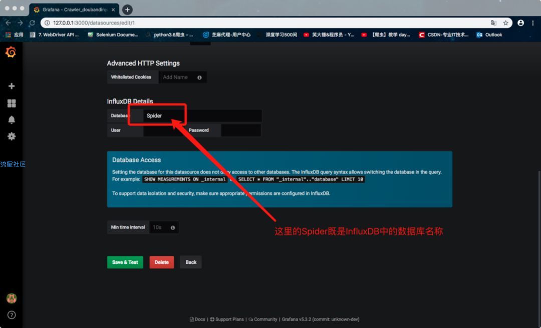Viewport: 541px width, 328px height.
Task: Focus the Database field containing Spider
Action: click(202, 116)
